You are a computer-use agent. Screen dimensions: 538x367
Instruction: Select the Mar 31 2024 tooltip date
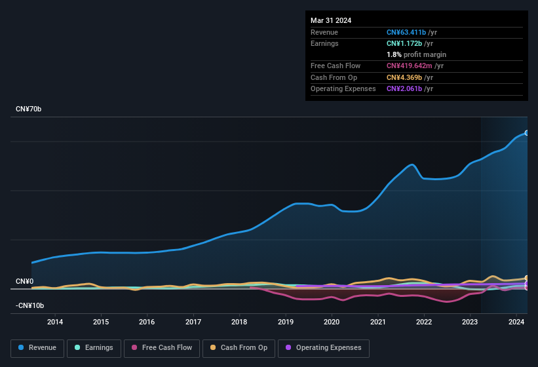[331, 20]
